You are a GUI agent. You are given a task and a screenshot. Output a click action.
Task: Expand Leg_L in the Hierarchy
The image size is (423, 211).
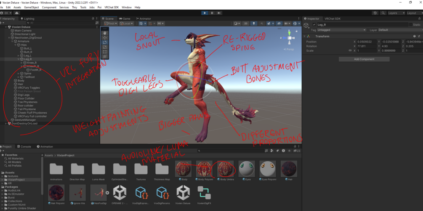tap(19, 55)
